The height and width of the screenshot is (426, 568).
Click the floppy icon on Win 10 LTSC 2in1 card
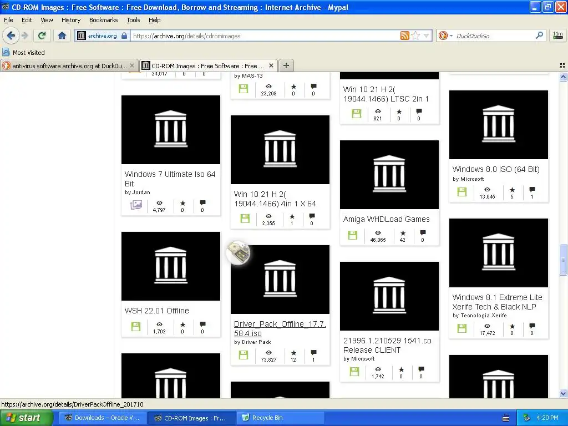pos(357,114)
